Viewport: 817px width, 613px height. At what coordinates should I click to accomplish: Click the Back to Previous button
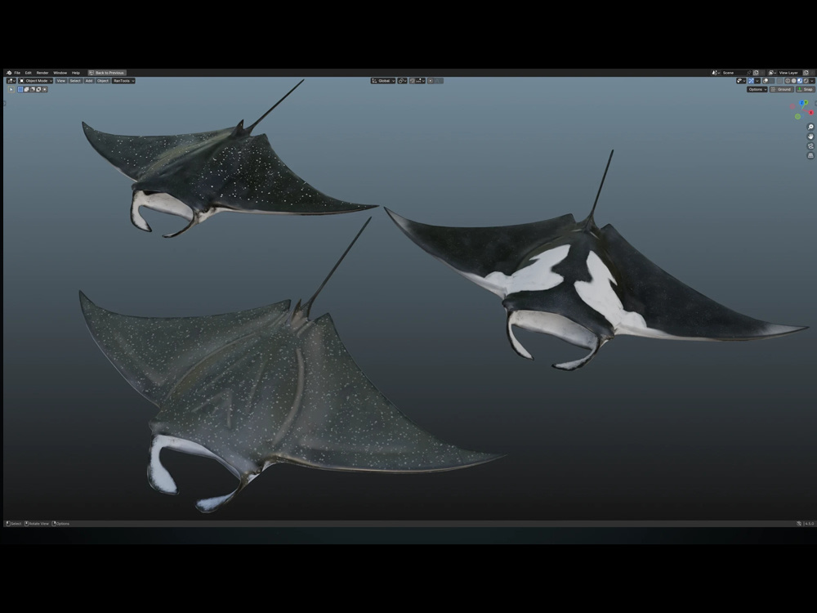(x=107, y=73)
